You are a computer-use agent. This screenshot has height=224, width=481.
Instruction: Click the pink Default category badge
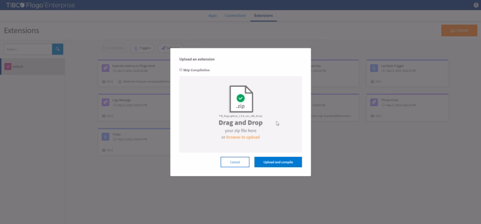pyautogui.click(x=8, y=66)
